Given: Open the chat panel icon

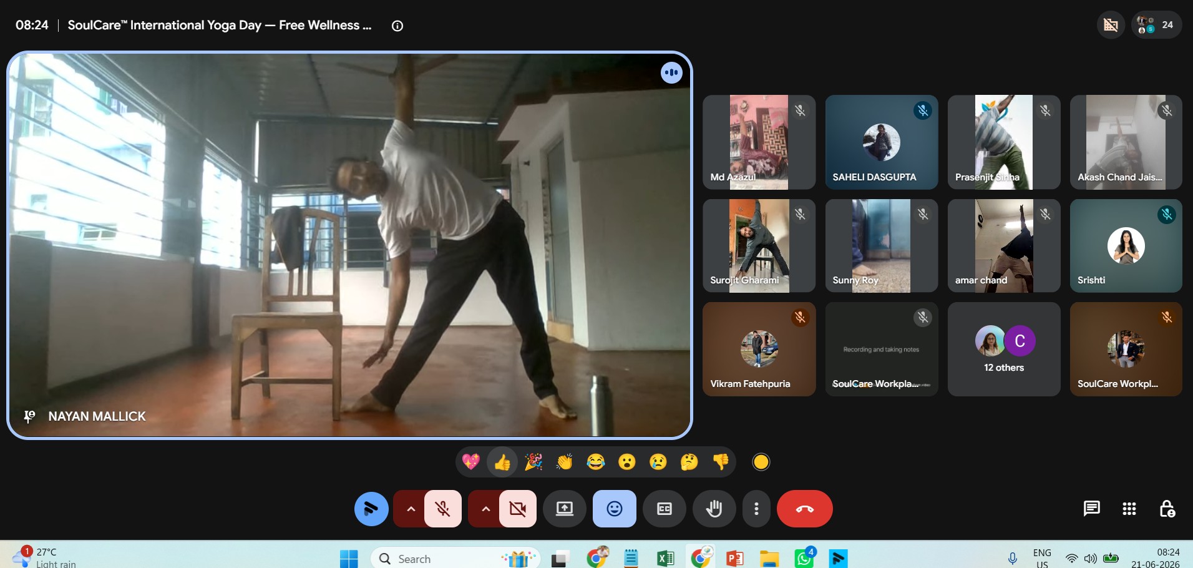Looking at the screenshot, I should (1092, 509).
